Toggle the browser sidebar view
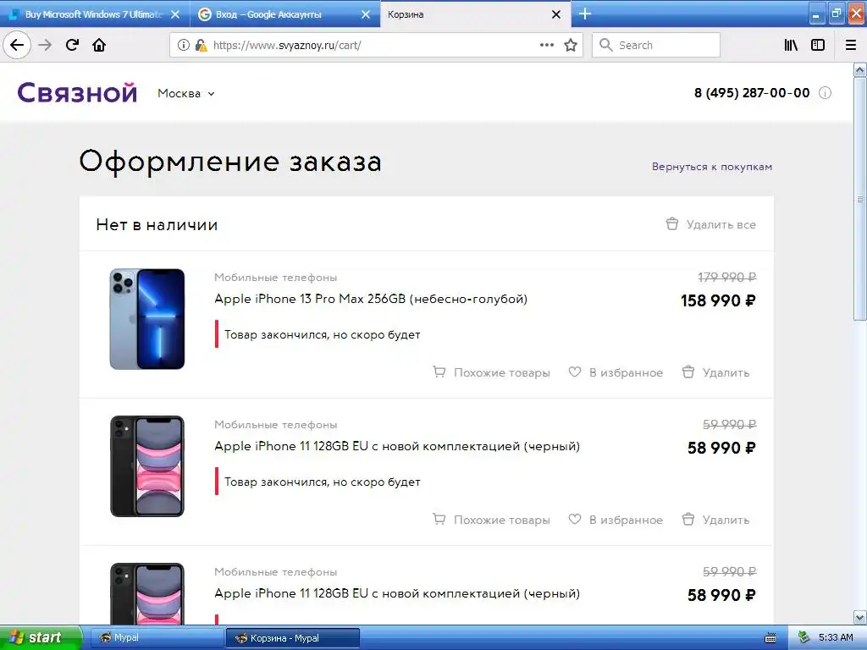 (x=818, y=45)
